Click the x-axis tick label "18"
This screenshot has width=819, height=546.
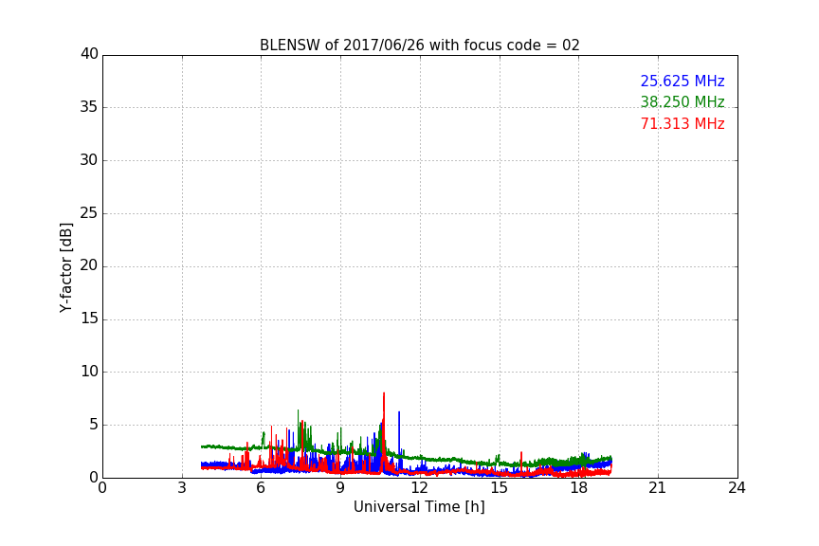(x=578, y=488)
